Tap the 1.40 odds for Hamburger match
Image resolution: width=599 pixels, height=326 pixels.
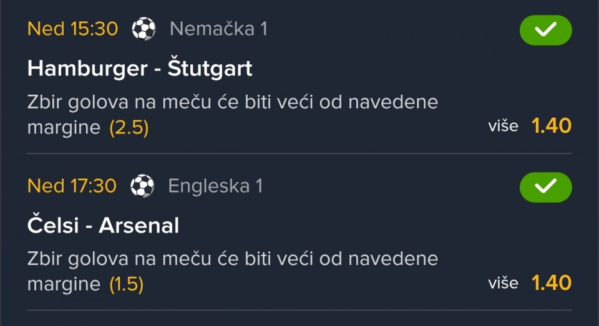[x=551, y=126]
